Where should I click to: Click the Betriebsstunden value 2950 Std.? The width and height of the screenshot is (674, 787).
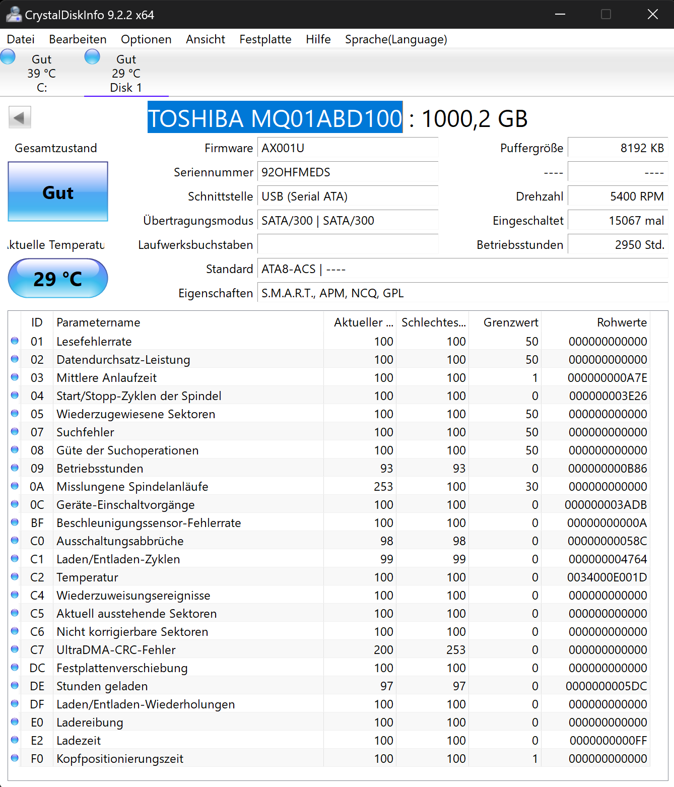pyautogui.click(x=618, y=245)
